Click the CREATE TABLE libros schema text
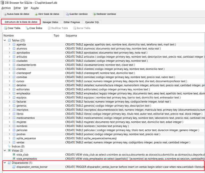The image size is (205, 173). coord(134,114)
